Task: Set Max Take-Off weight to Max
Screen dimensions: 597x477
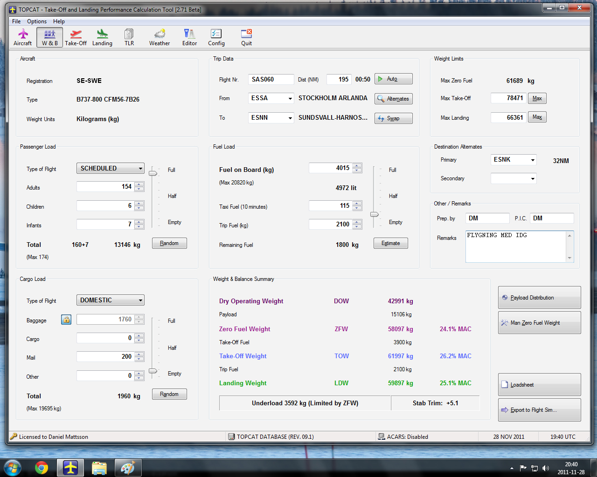Action: pyautogui.click(x=537, y=98)
